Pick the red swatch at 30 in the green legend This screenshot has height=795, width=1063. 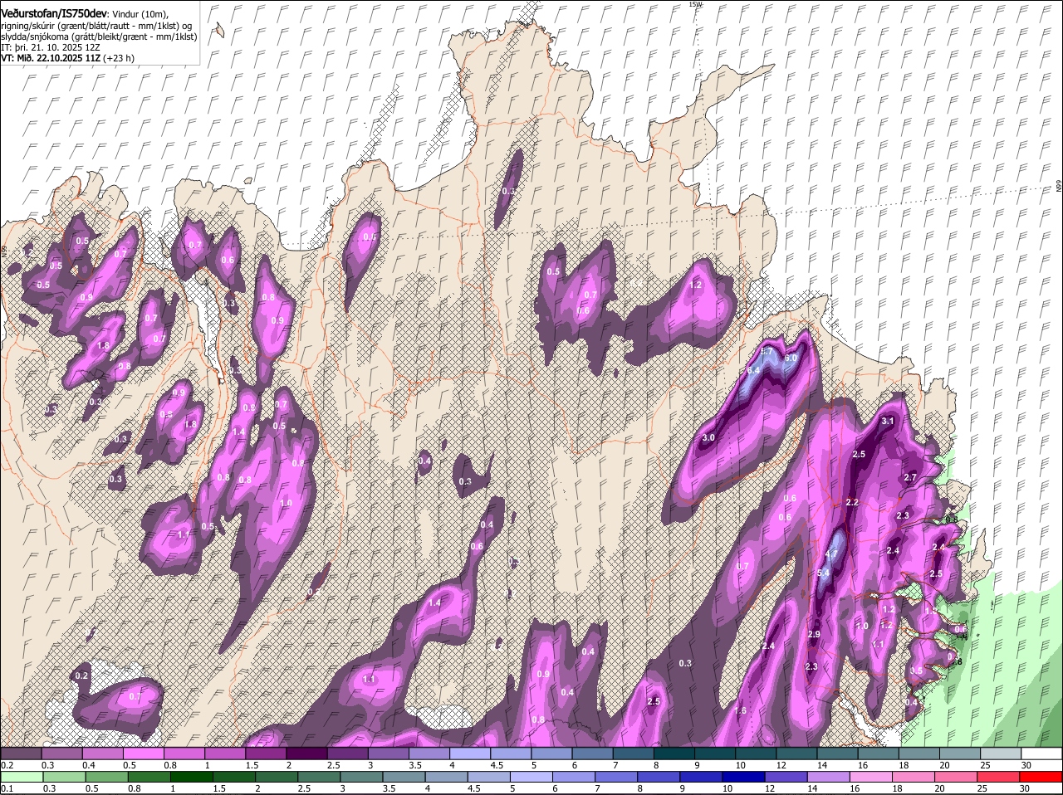coord(1041,777)
